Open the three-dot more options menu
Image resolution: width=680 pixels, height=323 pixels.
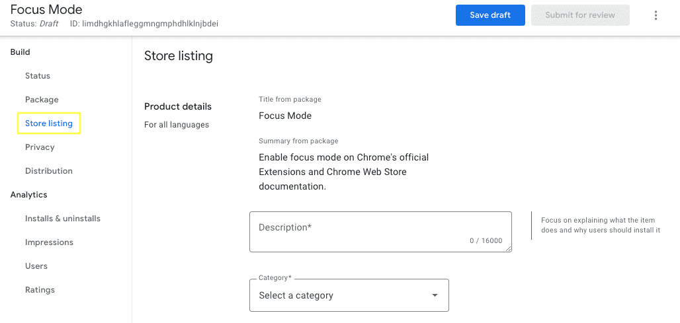point(656,15)
